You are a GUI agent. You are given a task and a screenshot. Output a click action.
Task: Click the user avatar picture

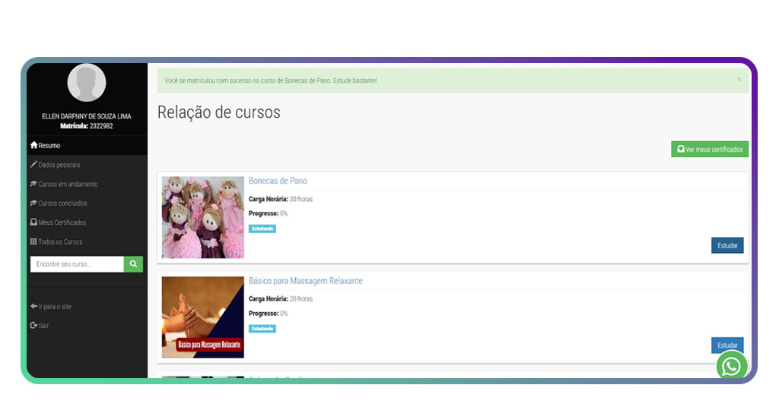click(x=87, y=83)
